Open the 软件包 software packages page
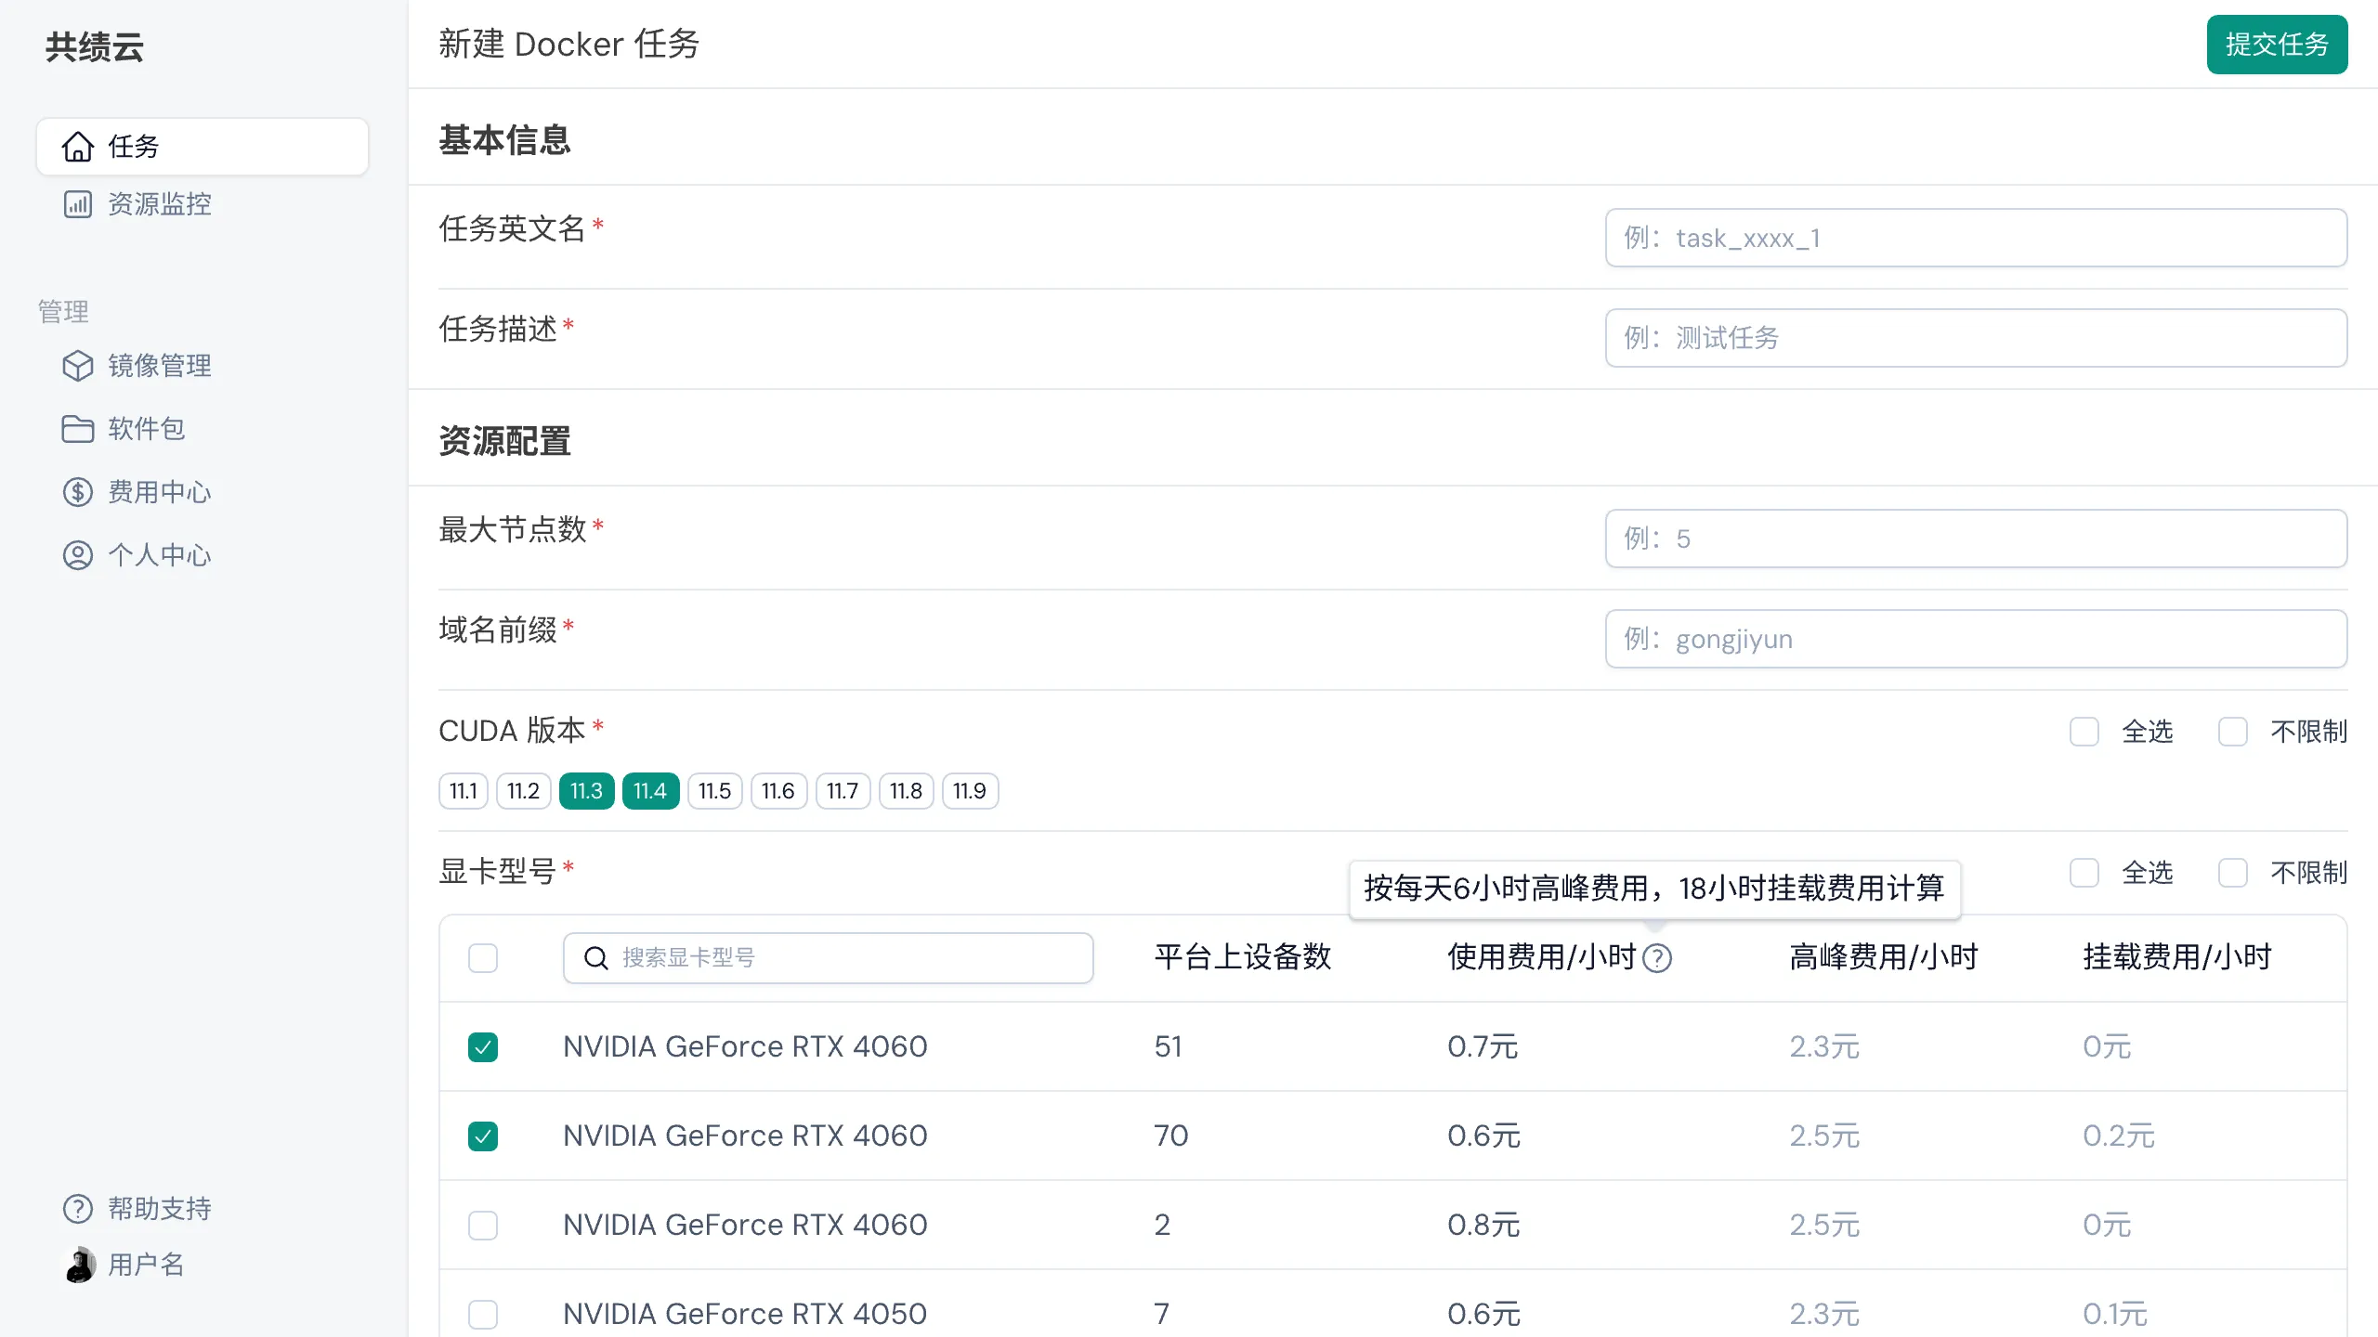This screenshot has height=1337, width=2378. (x=145, y=428)
